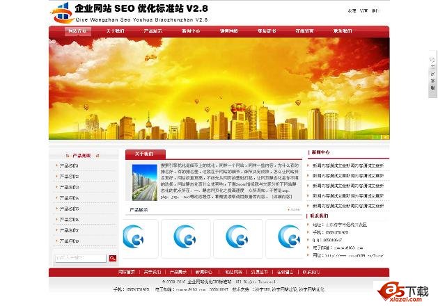Select 产品名称3 in the product list
The width and height of the screenshot is (438, 306).
point(69,187)
